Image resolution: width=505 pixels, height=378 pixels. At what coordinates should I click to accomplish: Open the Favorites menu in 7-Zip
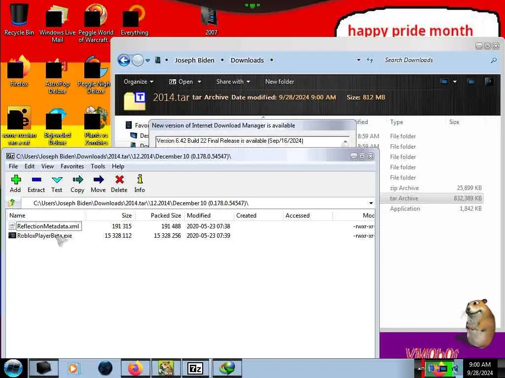point(72,166)
